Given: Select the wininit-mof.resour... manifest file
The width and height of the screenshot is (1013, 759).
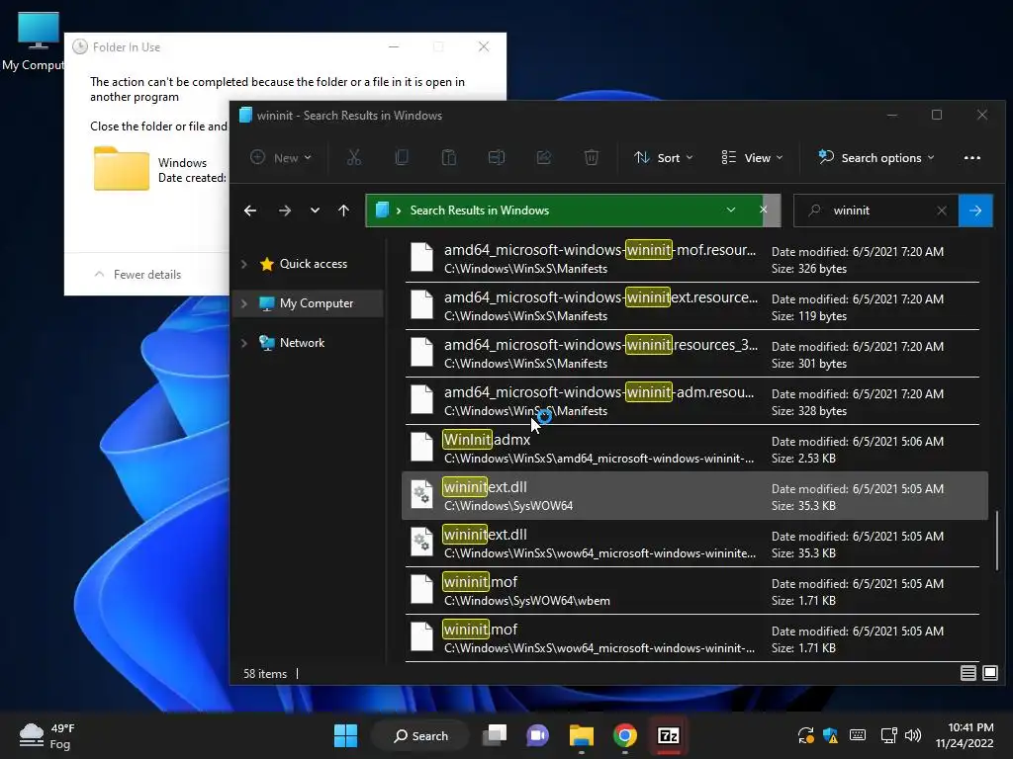Looking at the screenshot, I should pyautogui.click(x=692, y=259).
